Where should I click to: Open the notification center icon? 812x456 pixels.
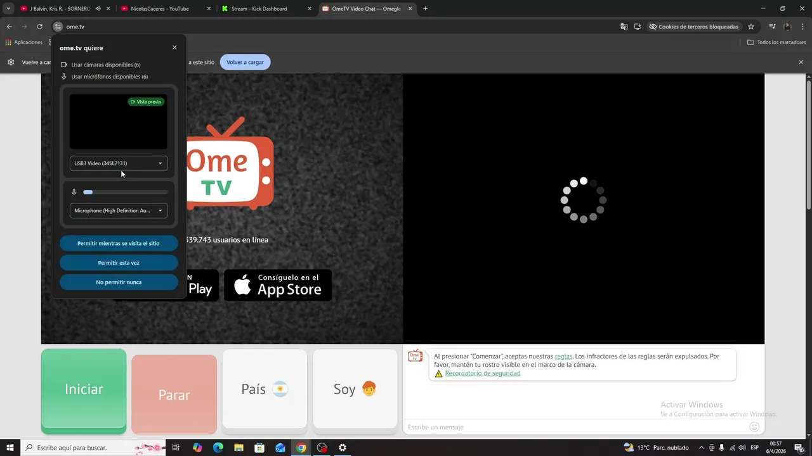799,448
